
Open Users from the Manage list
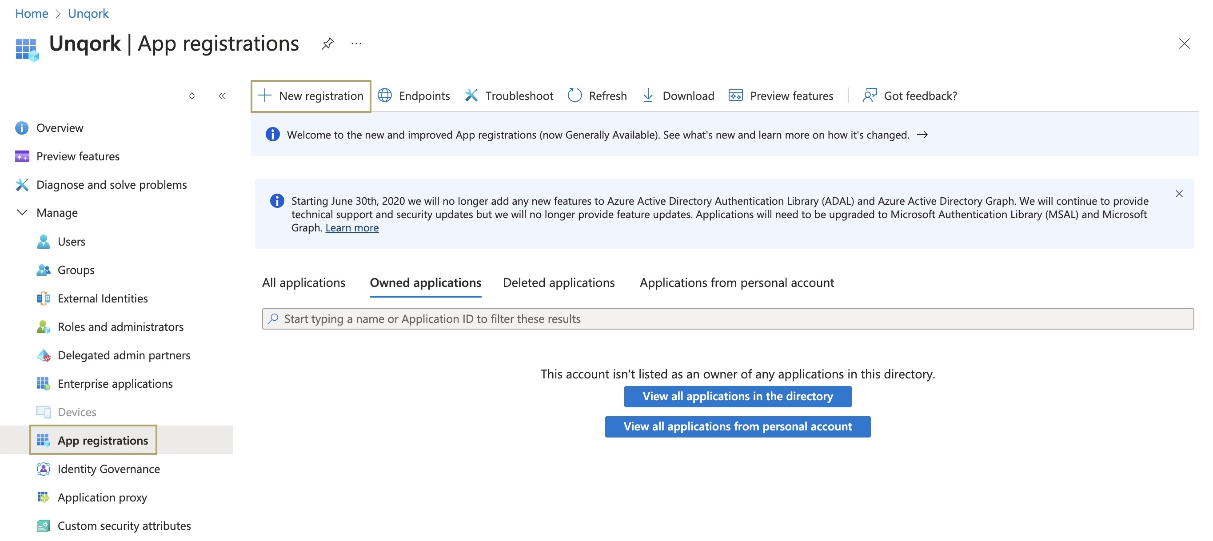pos(72,242)
